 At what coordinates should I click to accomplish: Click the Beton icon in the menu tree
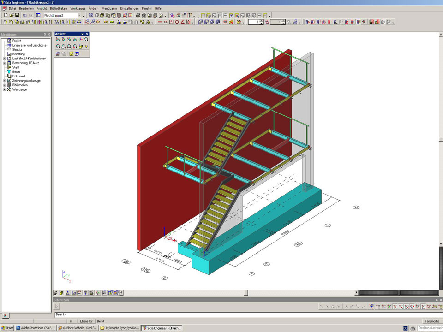[9, 72]
